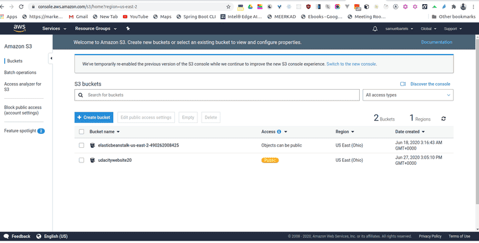Screen dimensions: 479x243
Task: Click the udacitywebsite20 bucket icon
Action: click(92, 160)
